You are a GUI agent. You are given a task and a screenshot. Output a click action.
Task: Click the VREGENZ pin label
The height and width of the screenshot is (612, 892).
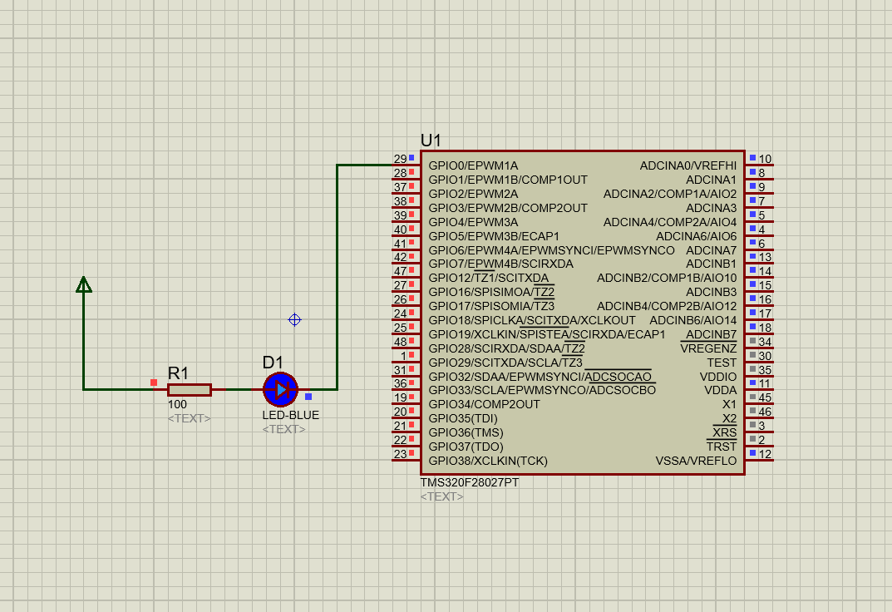point(709,348)
